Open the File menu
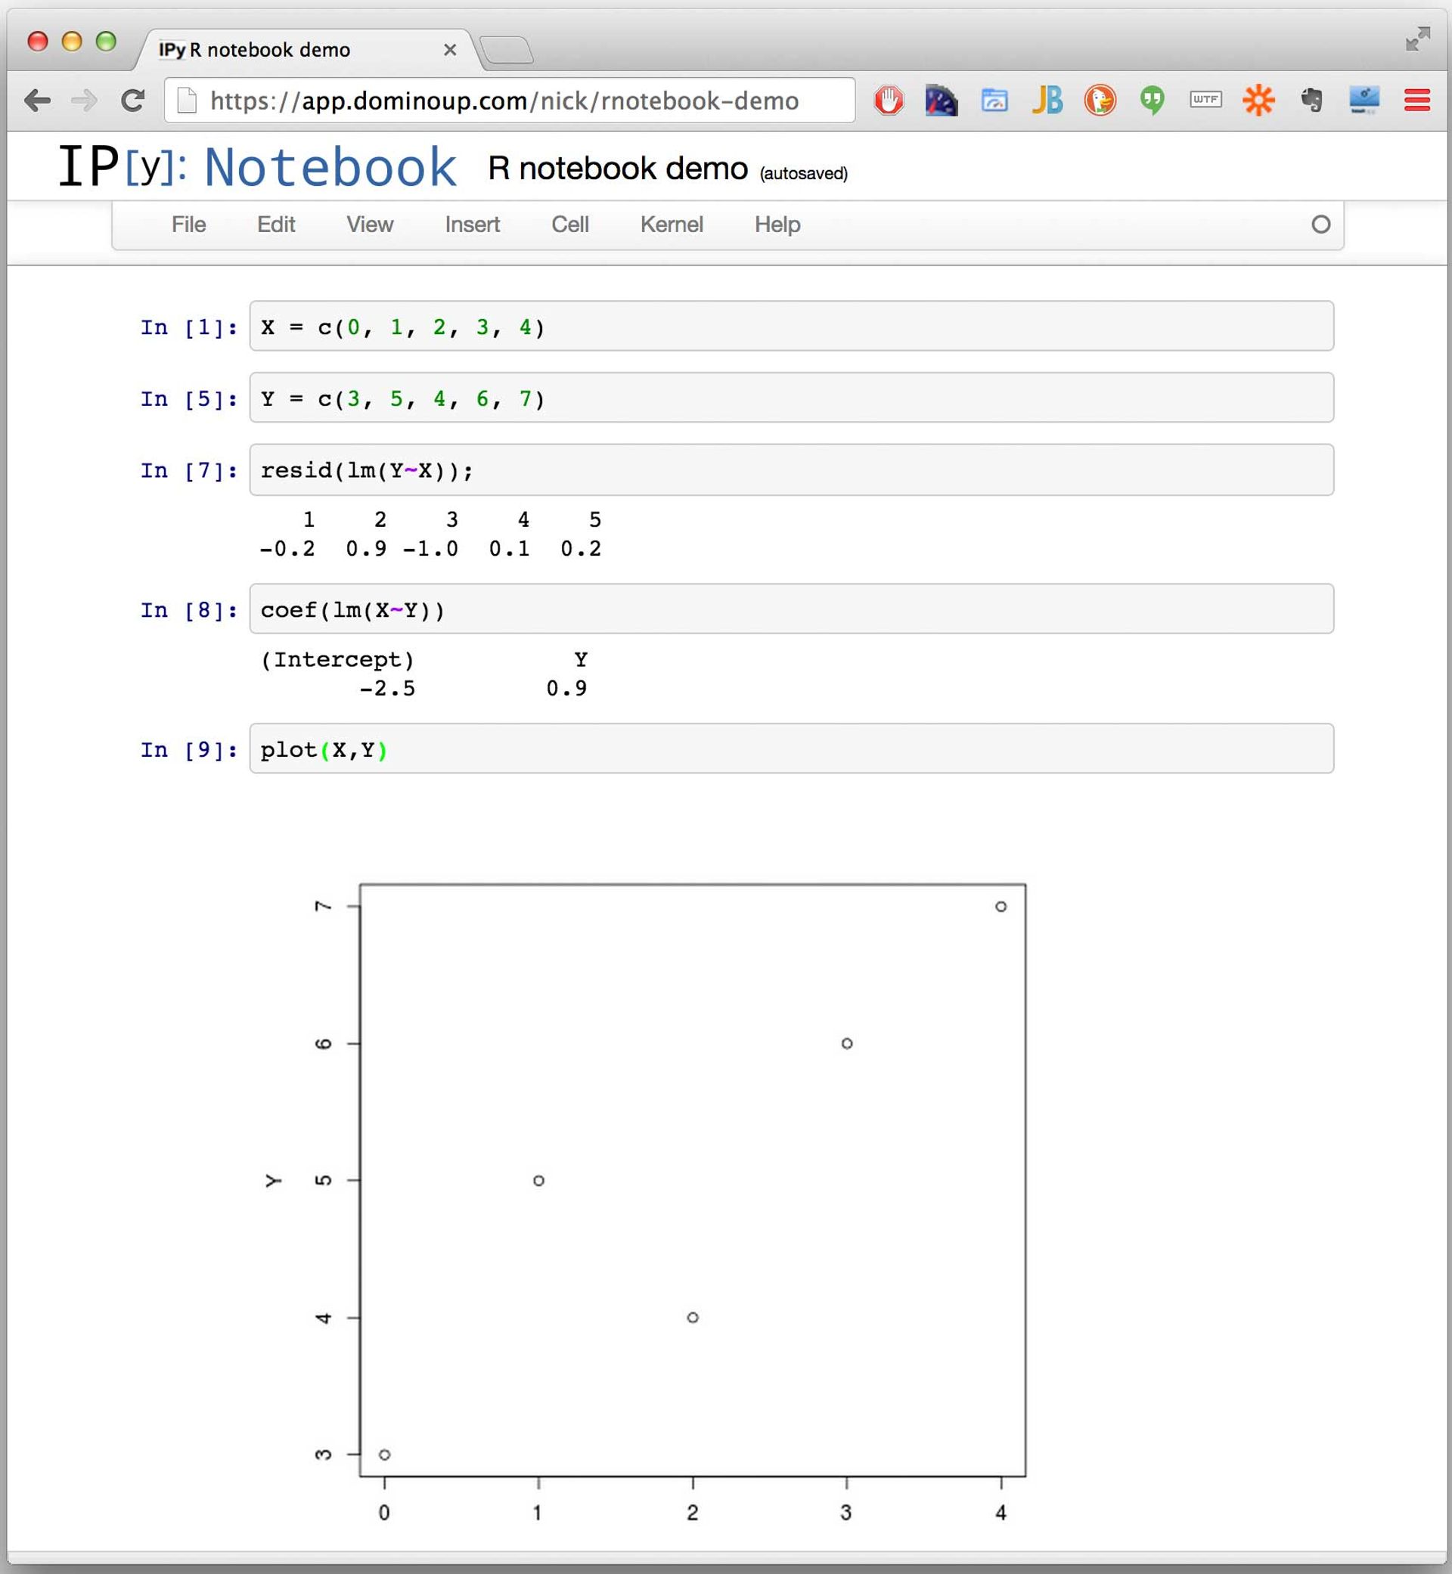The image size is (1452, 1574). (x=188, y=225)
